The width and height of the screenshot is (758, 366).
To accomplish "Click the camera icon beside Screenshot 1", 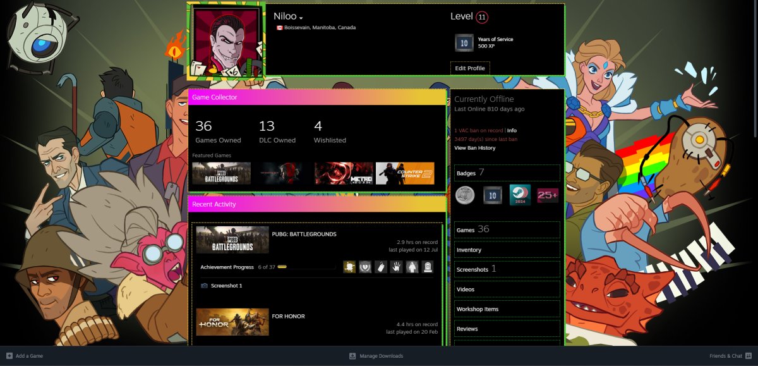I will pos(204,286).
